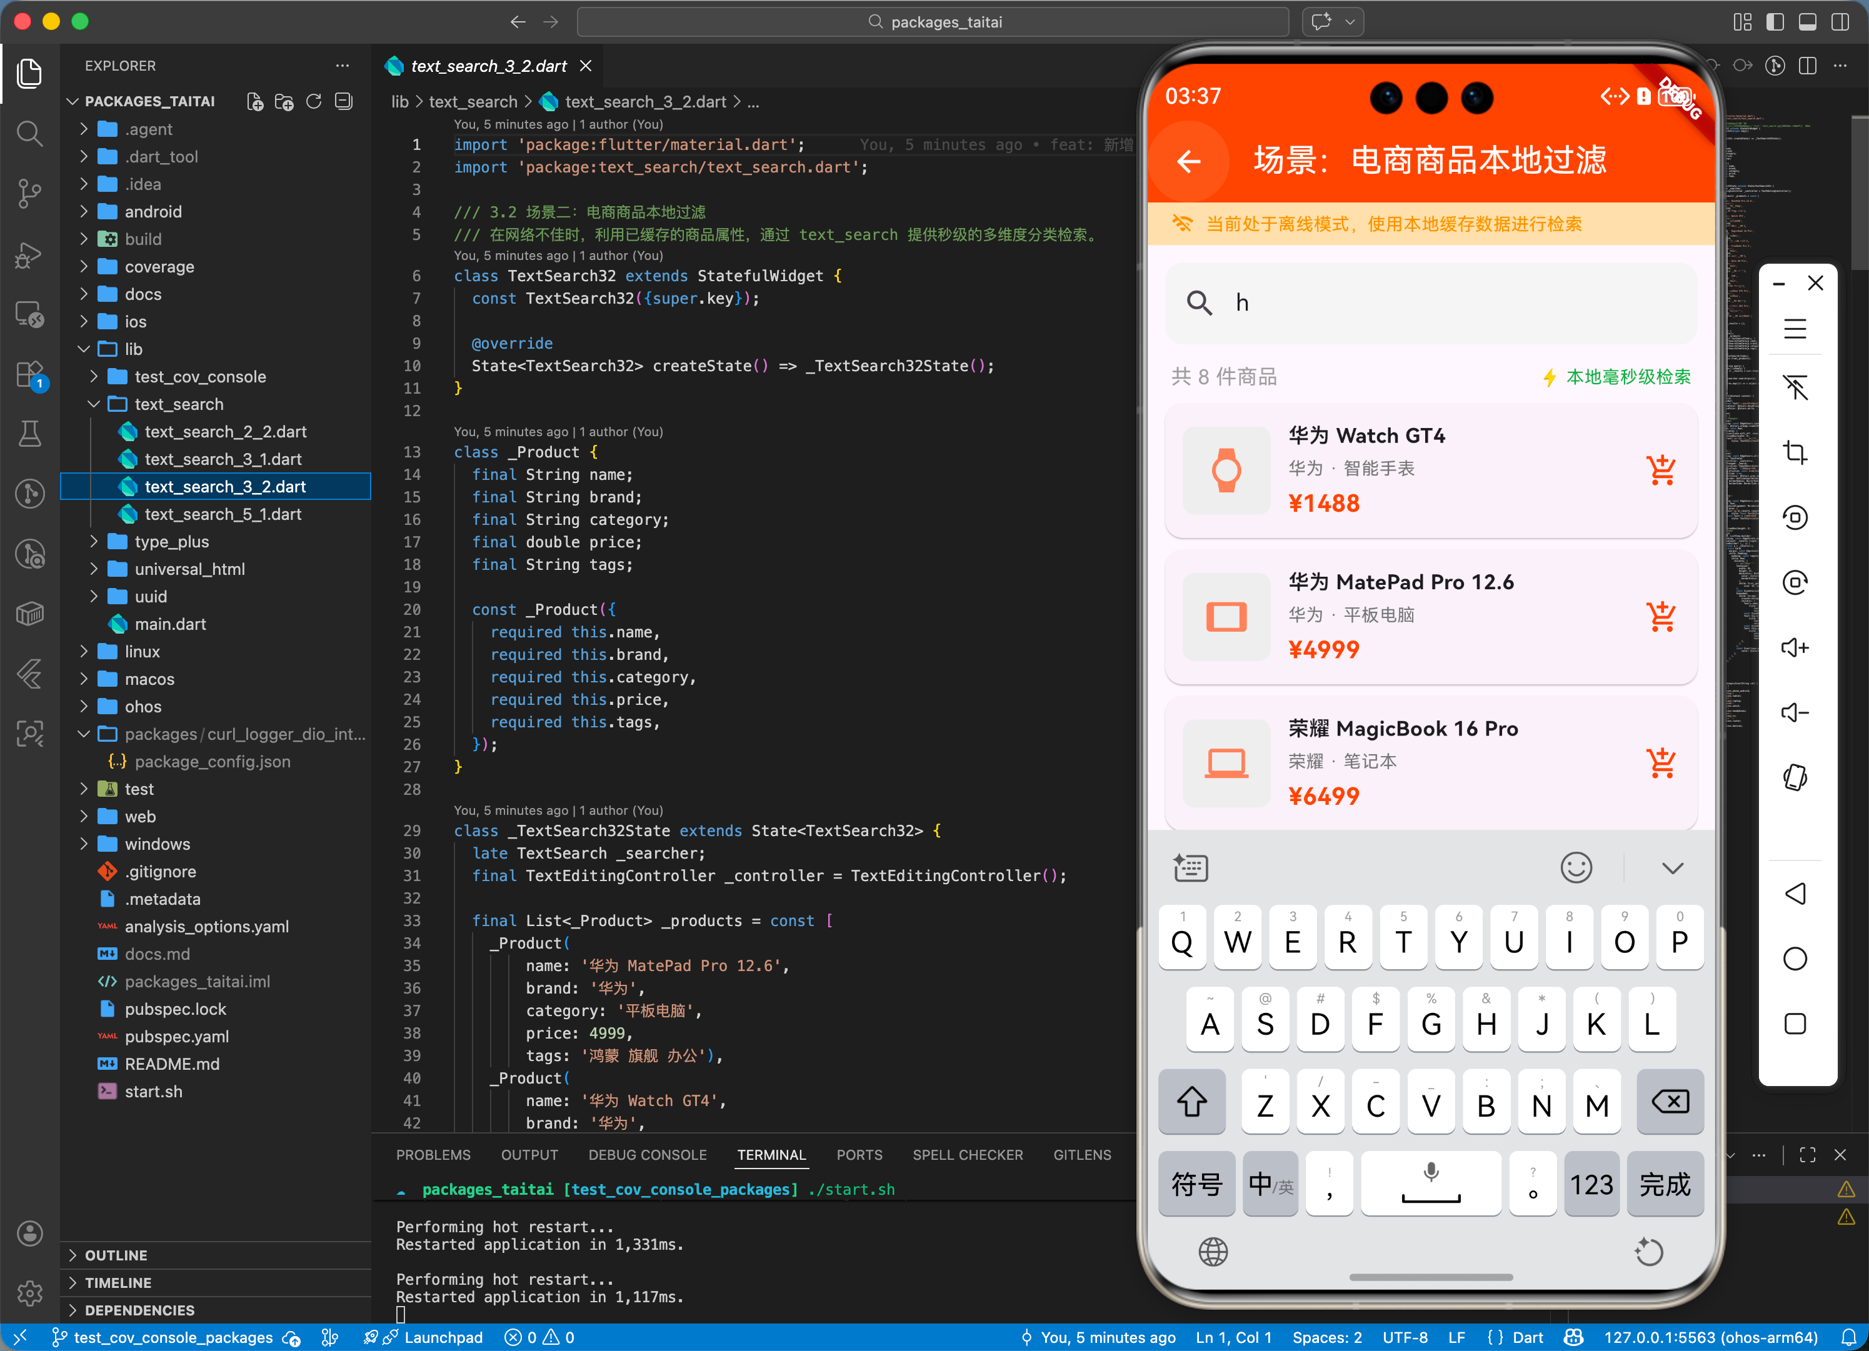Collapse the text_search folder
The image size is (1869, 1351).
(x=178, y=404)
